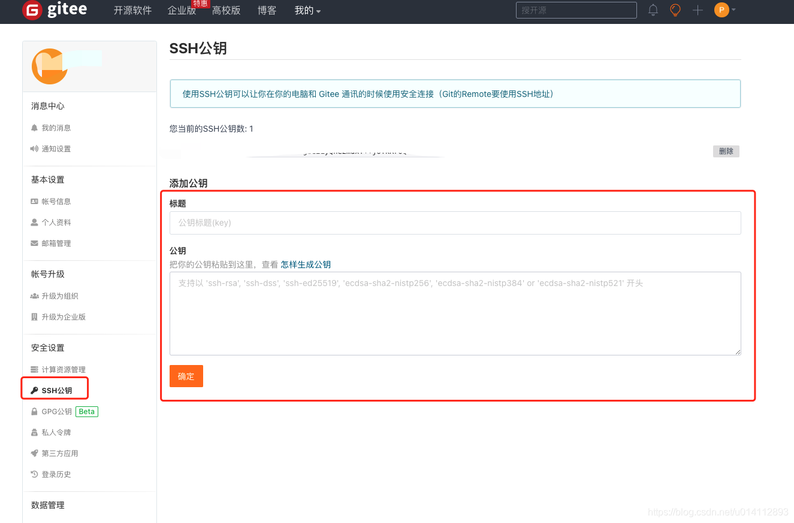794x523 pixels.
Task: Click the 搜开源 search field
Action: pos(576,10)
